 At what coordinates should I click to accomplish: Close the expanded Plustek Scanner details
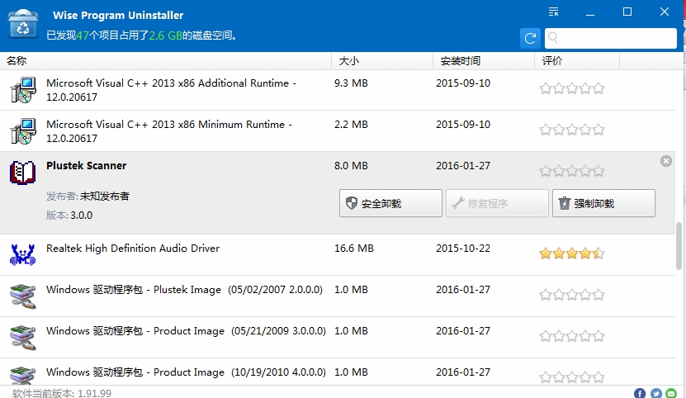point(666,161)
